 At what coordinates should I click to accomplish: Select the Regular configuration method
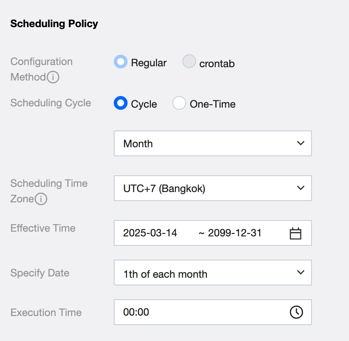pos(121,62)
